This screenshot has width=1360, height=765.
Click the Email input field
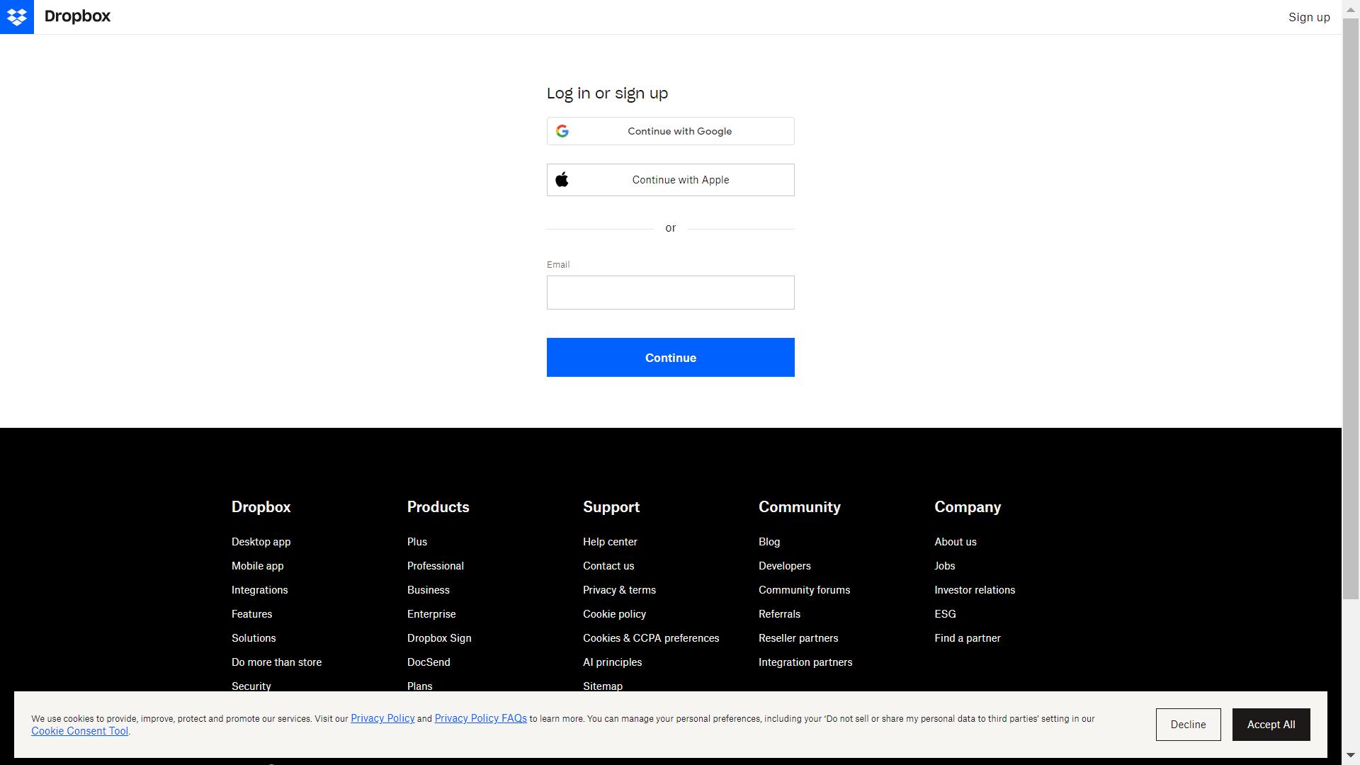pos(669,291)
